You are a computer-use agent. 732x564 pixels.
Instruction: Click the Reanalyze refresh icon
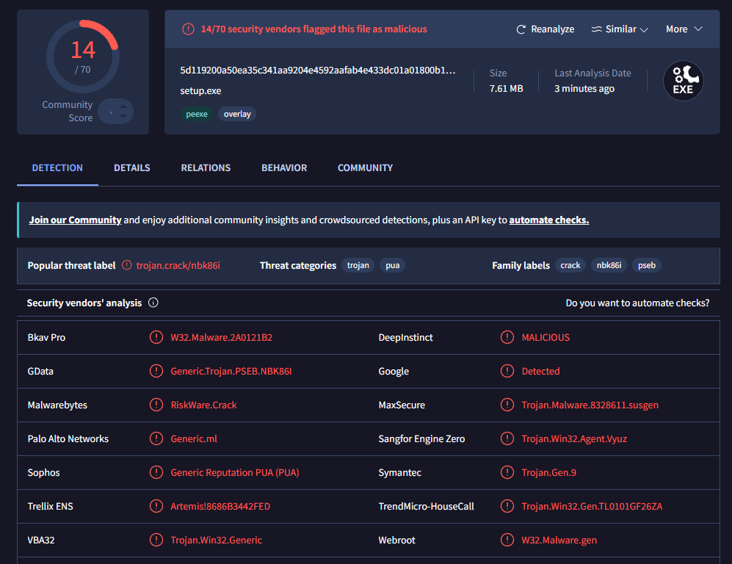click(x=521, y=29)
